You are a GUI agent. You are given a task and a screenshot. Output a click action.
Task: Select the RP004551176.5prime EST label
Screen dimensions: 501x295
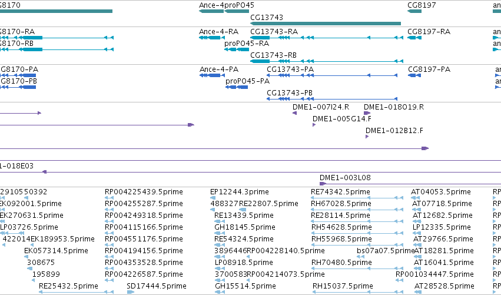144,239
